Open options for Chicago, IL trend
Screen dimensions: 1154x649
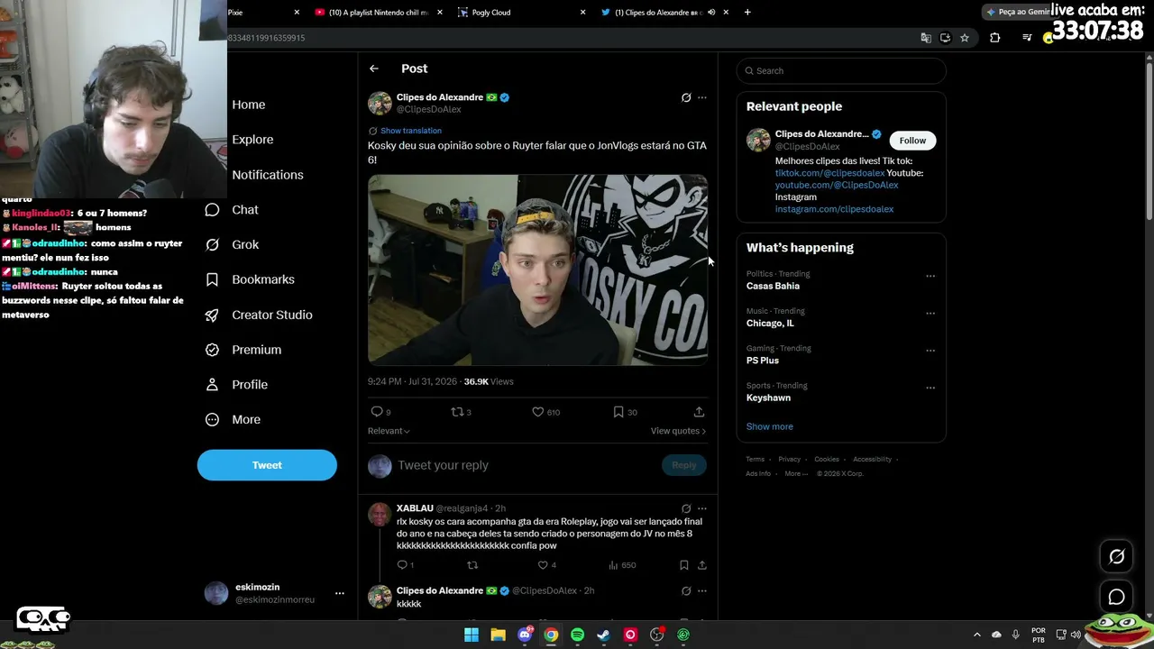click(x=930, y=313)
